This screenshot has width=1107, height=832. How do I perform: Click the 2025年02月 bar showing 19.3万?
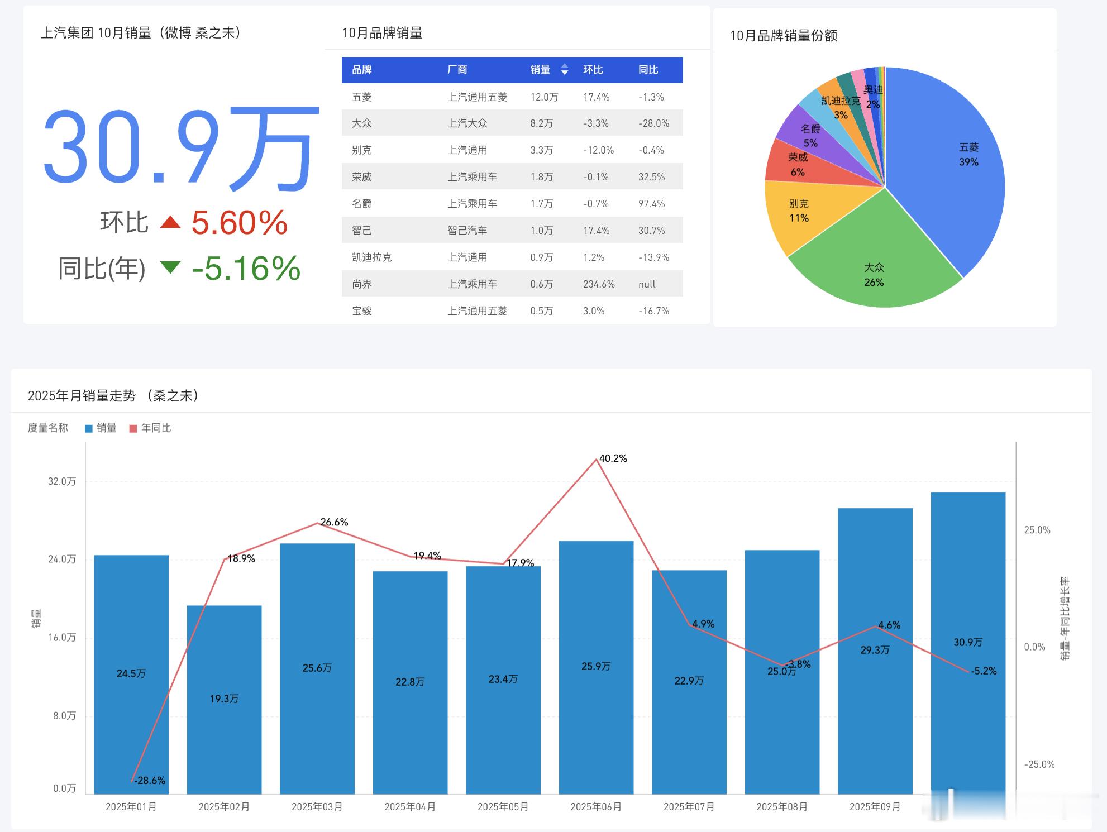coord(224,726)
